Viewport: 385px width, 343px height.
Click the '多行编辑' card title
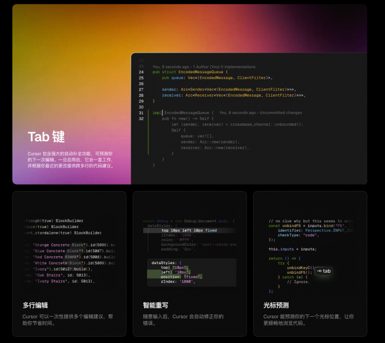(x=35, y=305)
